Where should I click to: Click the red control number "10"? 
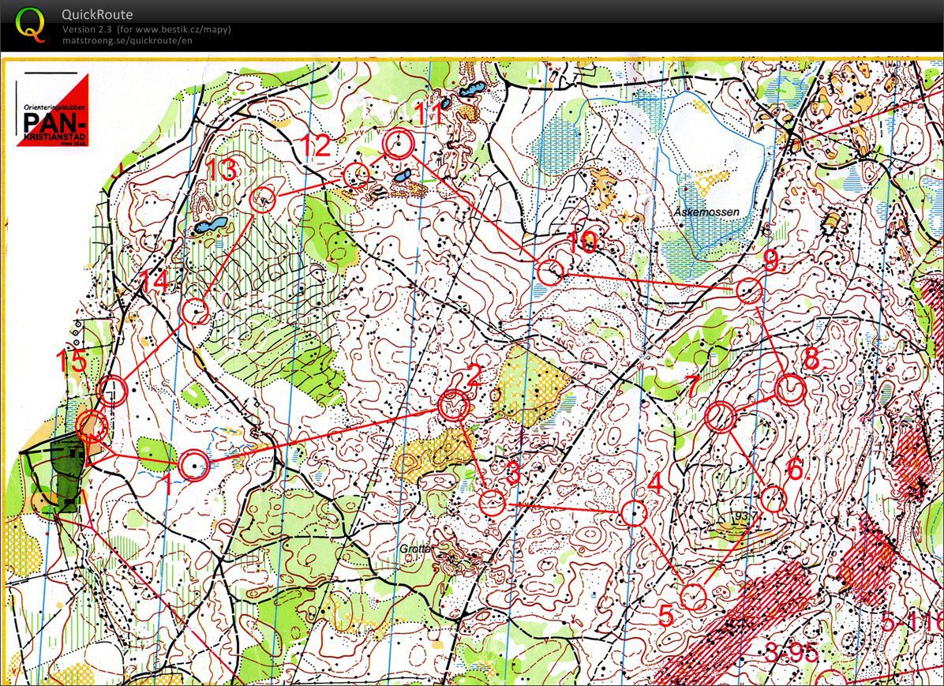coord(583,242)
